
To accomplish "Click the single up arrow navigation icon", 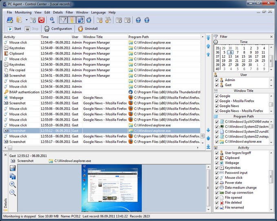I will (208, 54).
